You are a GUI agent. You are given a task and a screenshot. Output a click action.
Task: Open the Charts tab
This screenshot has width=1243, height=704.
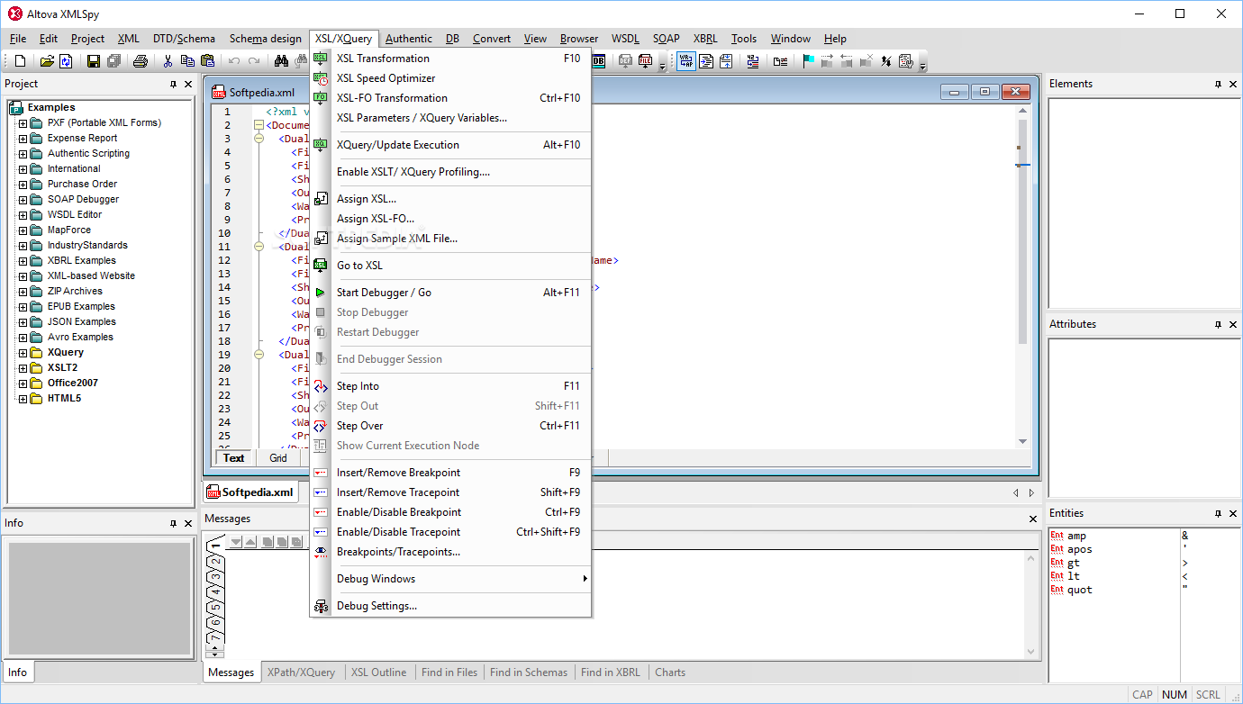670,672
